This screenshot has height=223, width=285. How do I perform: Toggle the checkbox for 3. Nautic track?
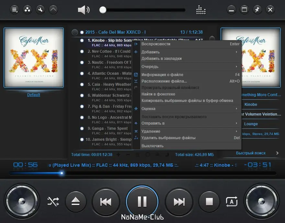tap(82, 62)
